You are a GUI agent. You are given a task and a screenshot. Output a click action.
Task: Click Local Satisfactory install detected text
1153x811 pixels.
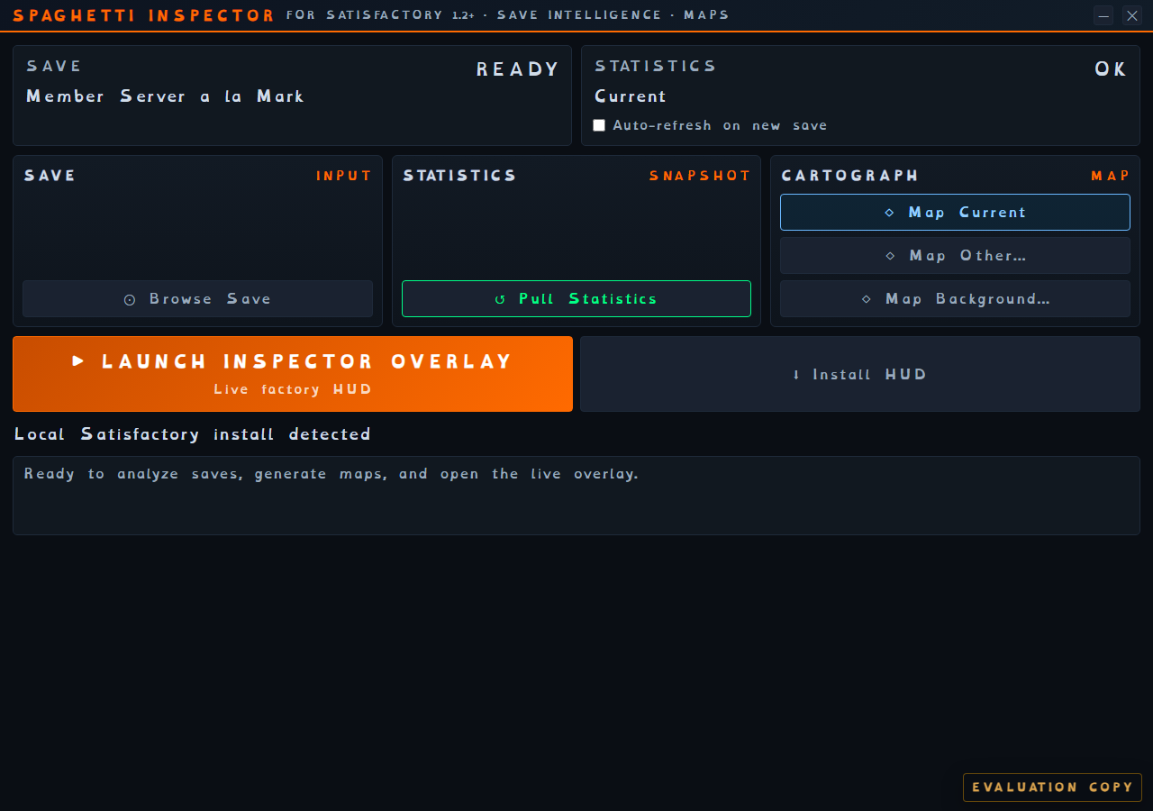[193, 434]
